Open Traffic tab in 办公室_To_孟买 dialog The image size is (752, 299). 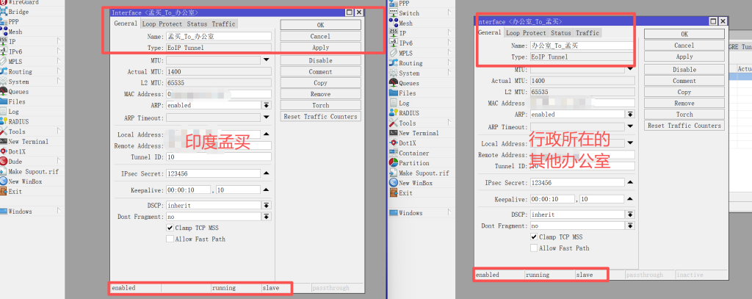(x=587, y=33)
